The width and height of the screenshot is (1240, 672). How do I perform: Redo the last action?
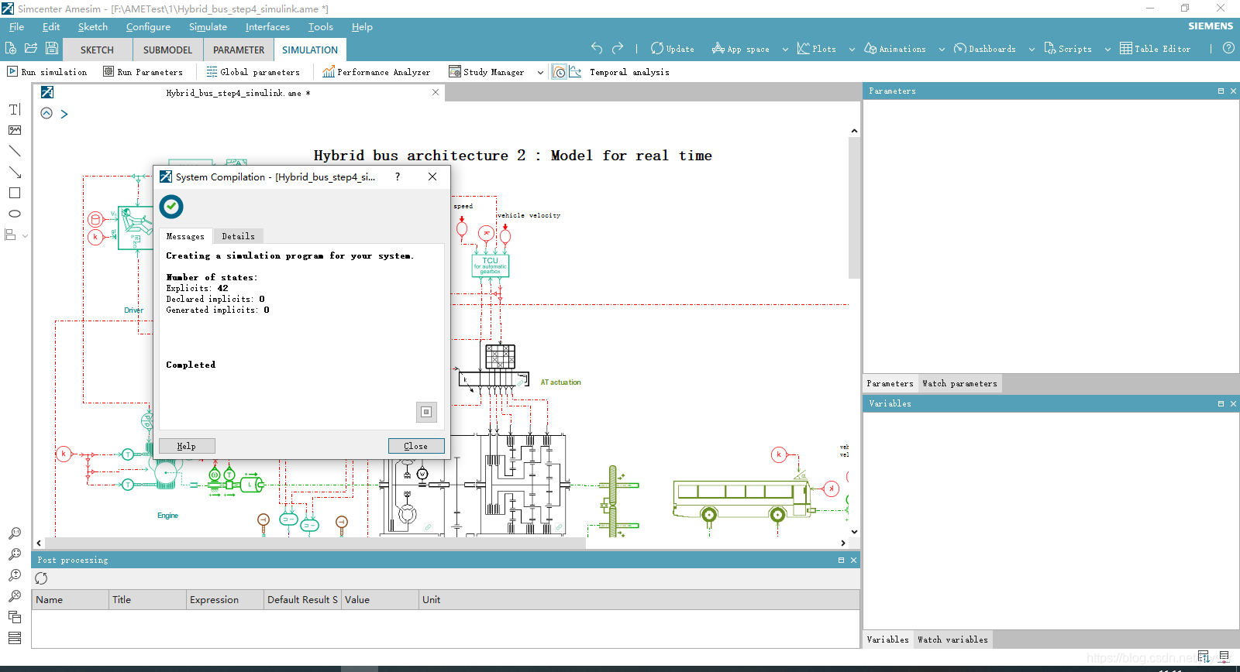[x=618, y=48]
